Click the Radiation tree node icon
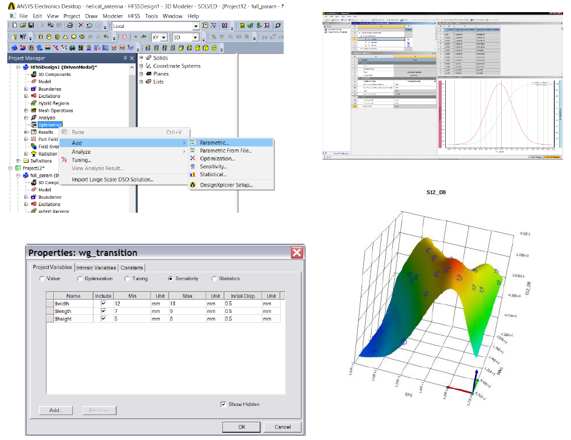Image resolution: width=571 pixels, height=440 pixels. [x=34, y=154]
